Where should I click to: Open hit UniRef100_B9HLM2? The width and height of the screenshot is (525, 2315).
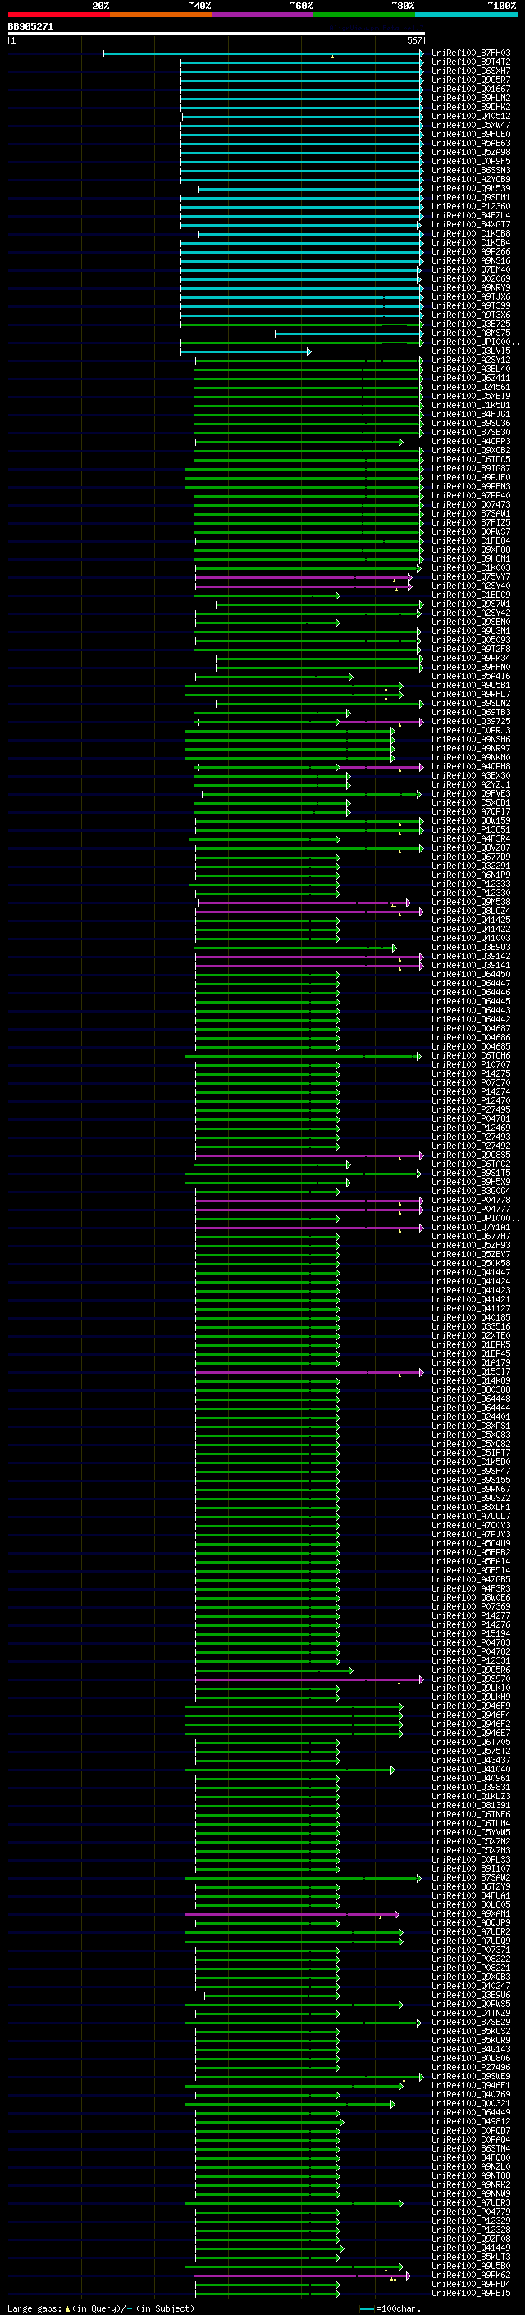(471, 98)
